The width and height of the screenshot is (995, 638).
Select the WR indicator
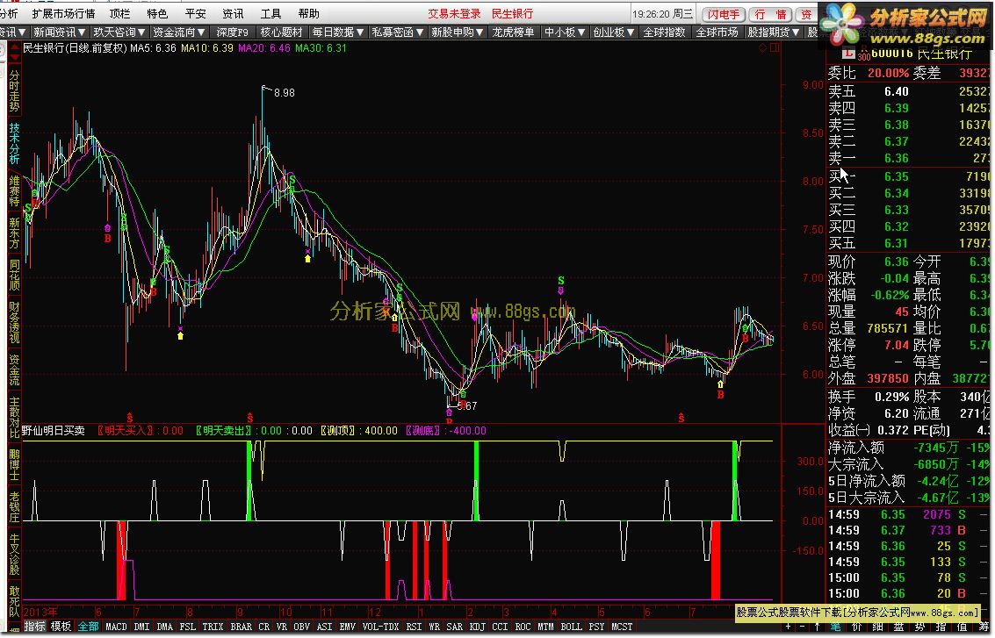click(x=434, y=627)
